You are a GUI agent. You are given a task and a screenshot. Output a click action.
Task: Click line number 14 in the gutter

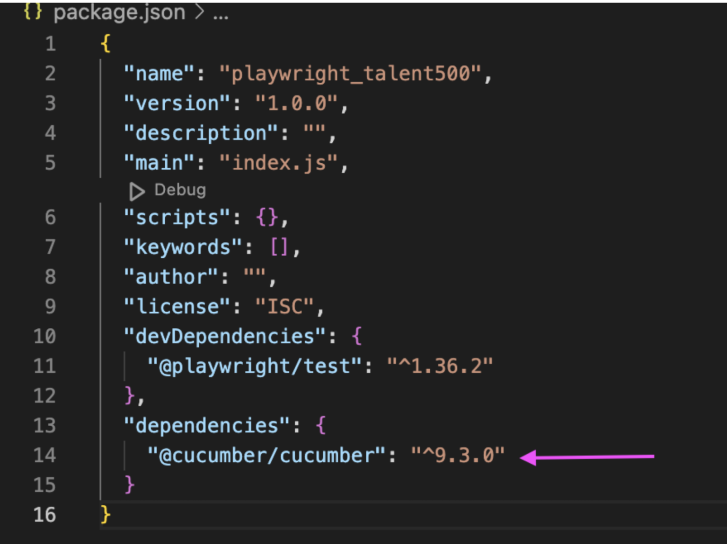tap(44, 455)
